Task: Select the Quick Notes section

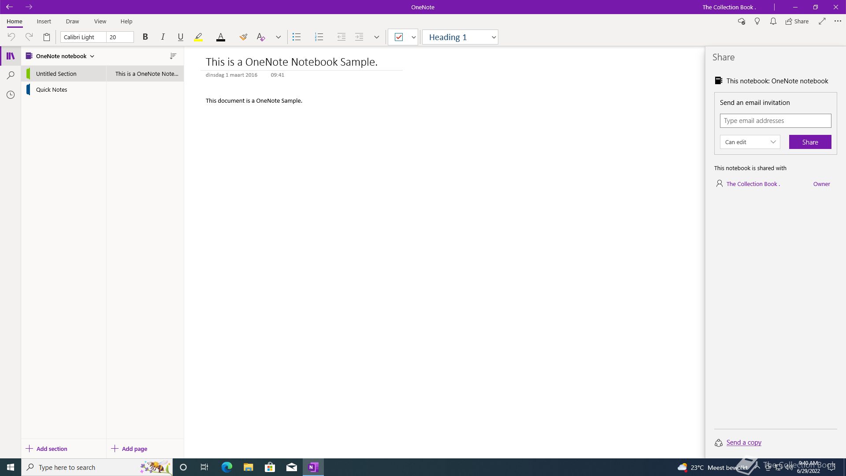Action: point(64,89)
